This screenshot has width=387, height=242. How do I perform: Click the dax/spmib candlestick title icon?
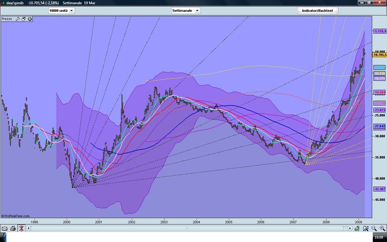(x=3, y=3)
